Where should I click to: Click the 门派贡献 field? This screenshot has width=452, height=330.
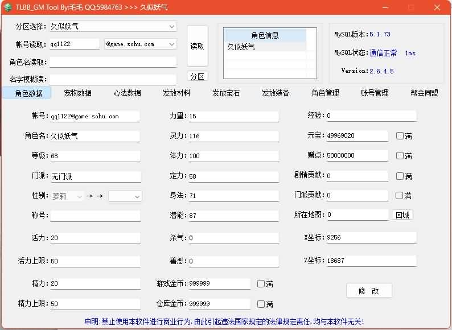click(x=357, y=195)
